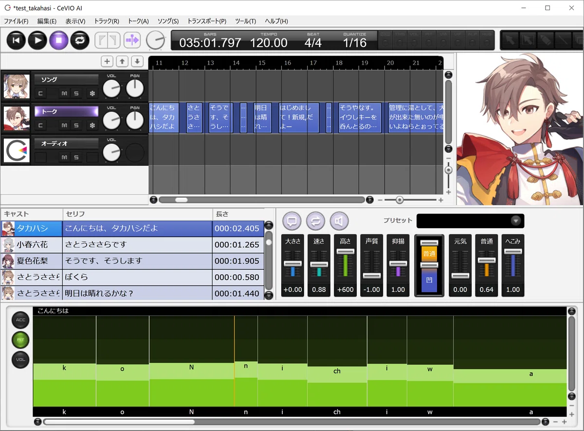Click the line tool in toolbar
584x431 pixels.
(x=563, y=40)
